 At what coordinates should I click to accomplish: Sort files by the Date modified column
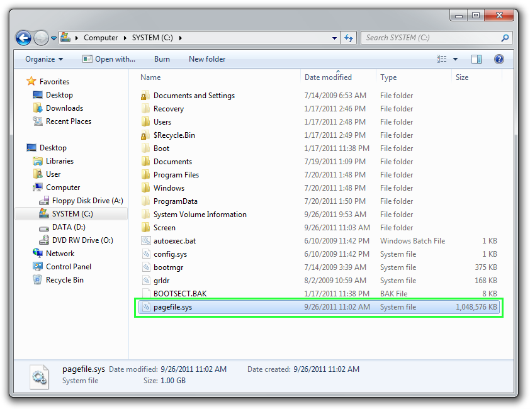click(328, 77)
